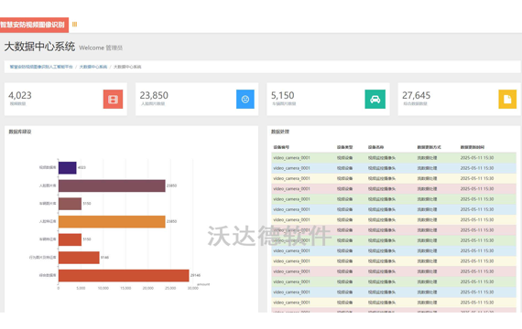522x329 pixels.
Task: Toggle the sidebar menu bars icon
Action: tap(74, 25)
